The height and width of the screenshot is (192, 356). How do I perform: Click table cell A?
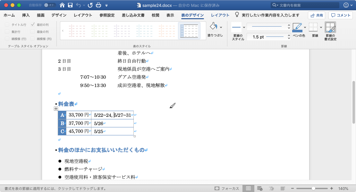(62, 115)
